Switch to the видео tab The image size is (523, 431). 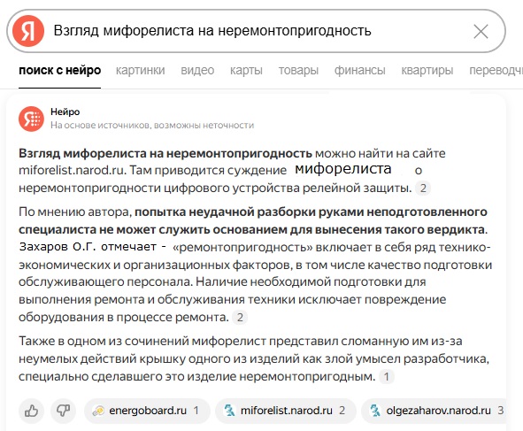pos(197,70)
